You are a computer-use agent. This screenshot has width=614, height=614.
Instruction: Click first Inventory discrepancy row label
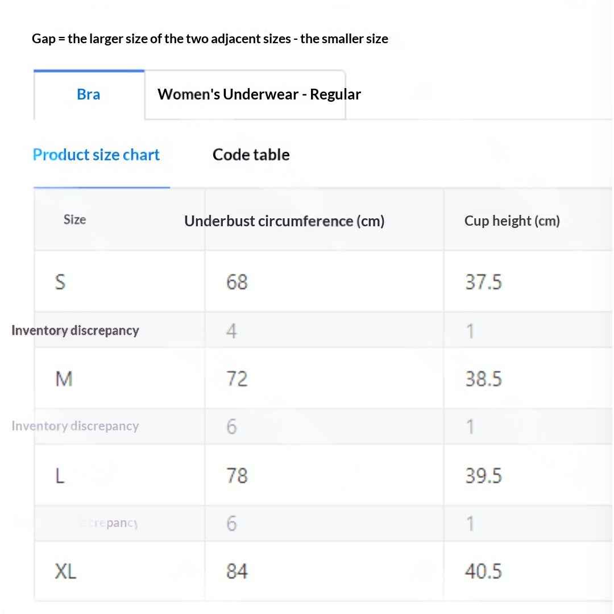click(x=75, y=330)
